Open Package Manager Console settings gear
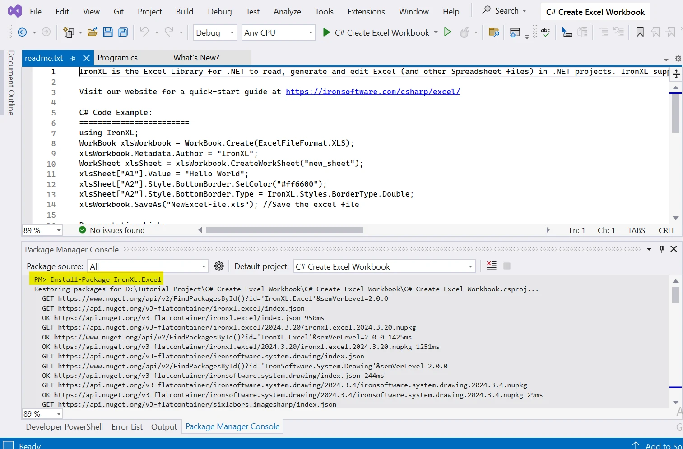Image resolution: width=683 pixels, height=449 pixels. 219,266
